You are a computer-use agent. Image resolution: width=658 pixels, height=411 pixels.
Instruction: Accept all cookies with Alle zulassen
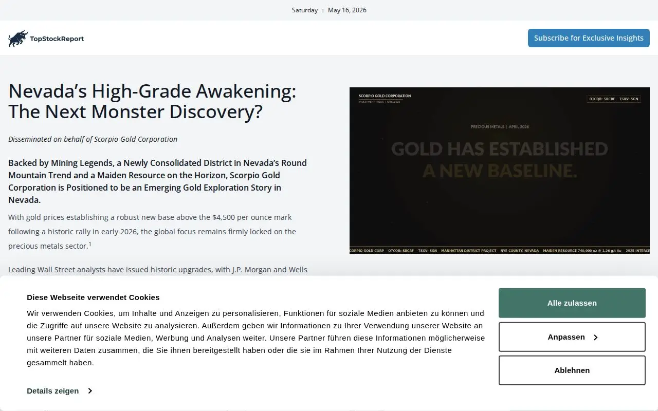click(572, 303)
